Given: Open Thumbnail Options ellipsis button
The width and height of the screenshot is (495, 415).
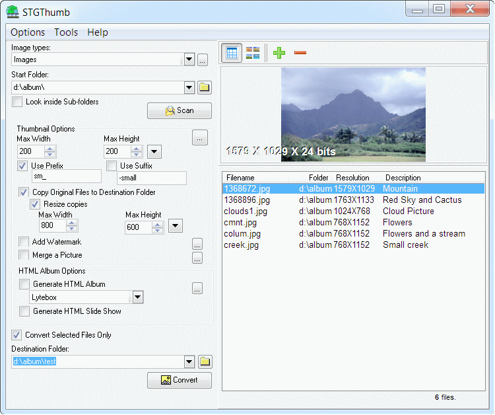Looking at the screenshot, I should tap(200, 137).
